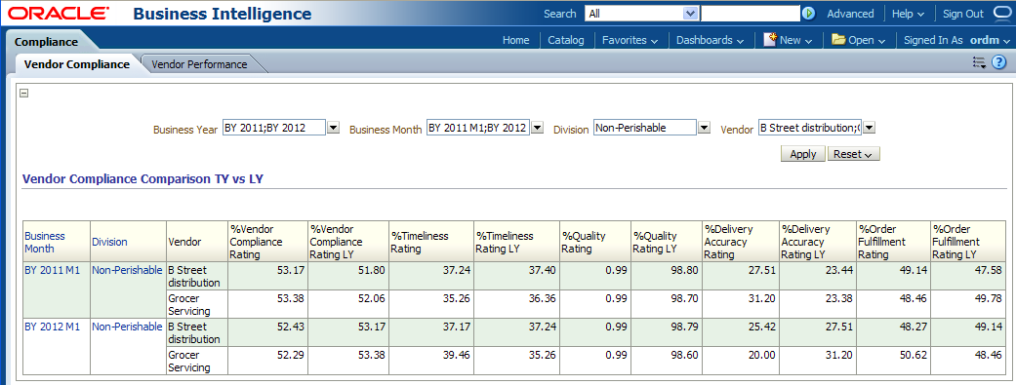Click the Open folder icon

(x=838, y=39)
